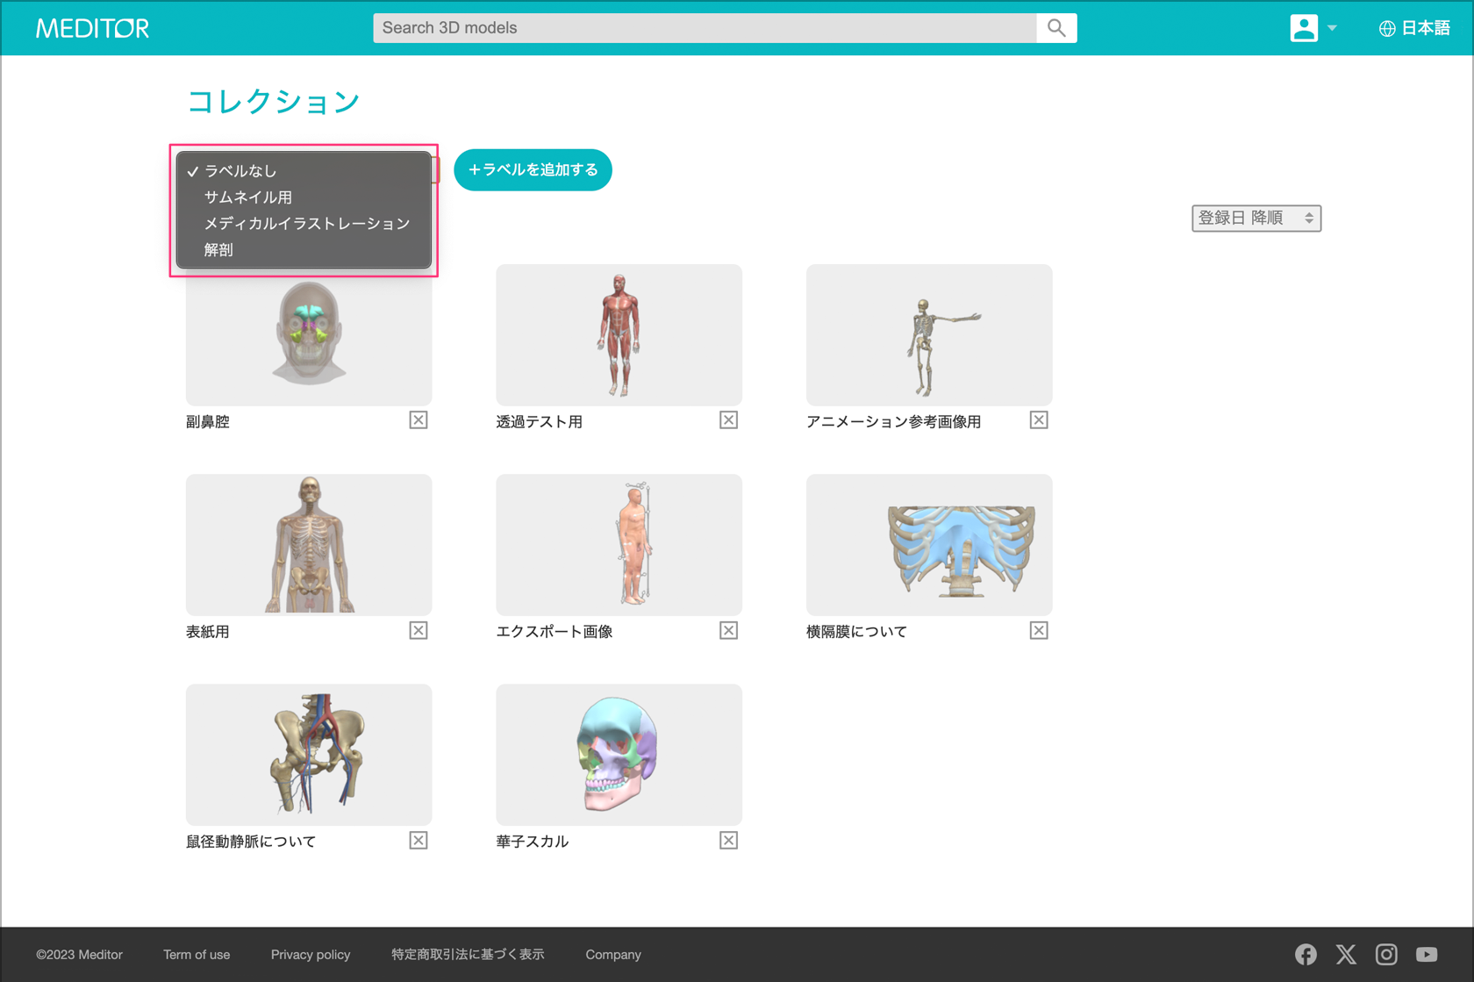Remove the 横隔膜について collection item
The width and height of the screenshot is (1474, 982).
[x=1039, y=630]
